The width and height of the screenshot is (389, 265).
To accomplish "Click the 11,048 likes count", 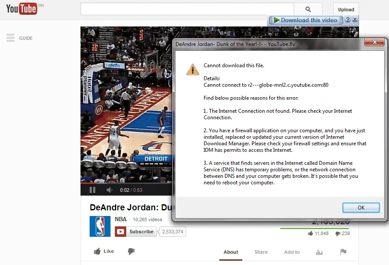I will pos(319,233).
